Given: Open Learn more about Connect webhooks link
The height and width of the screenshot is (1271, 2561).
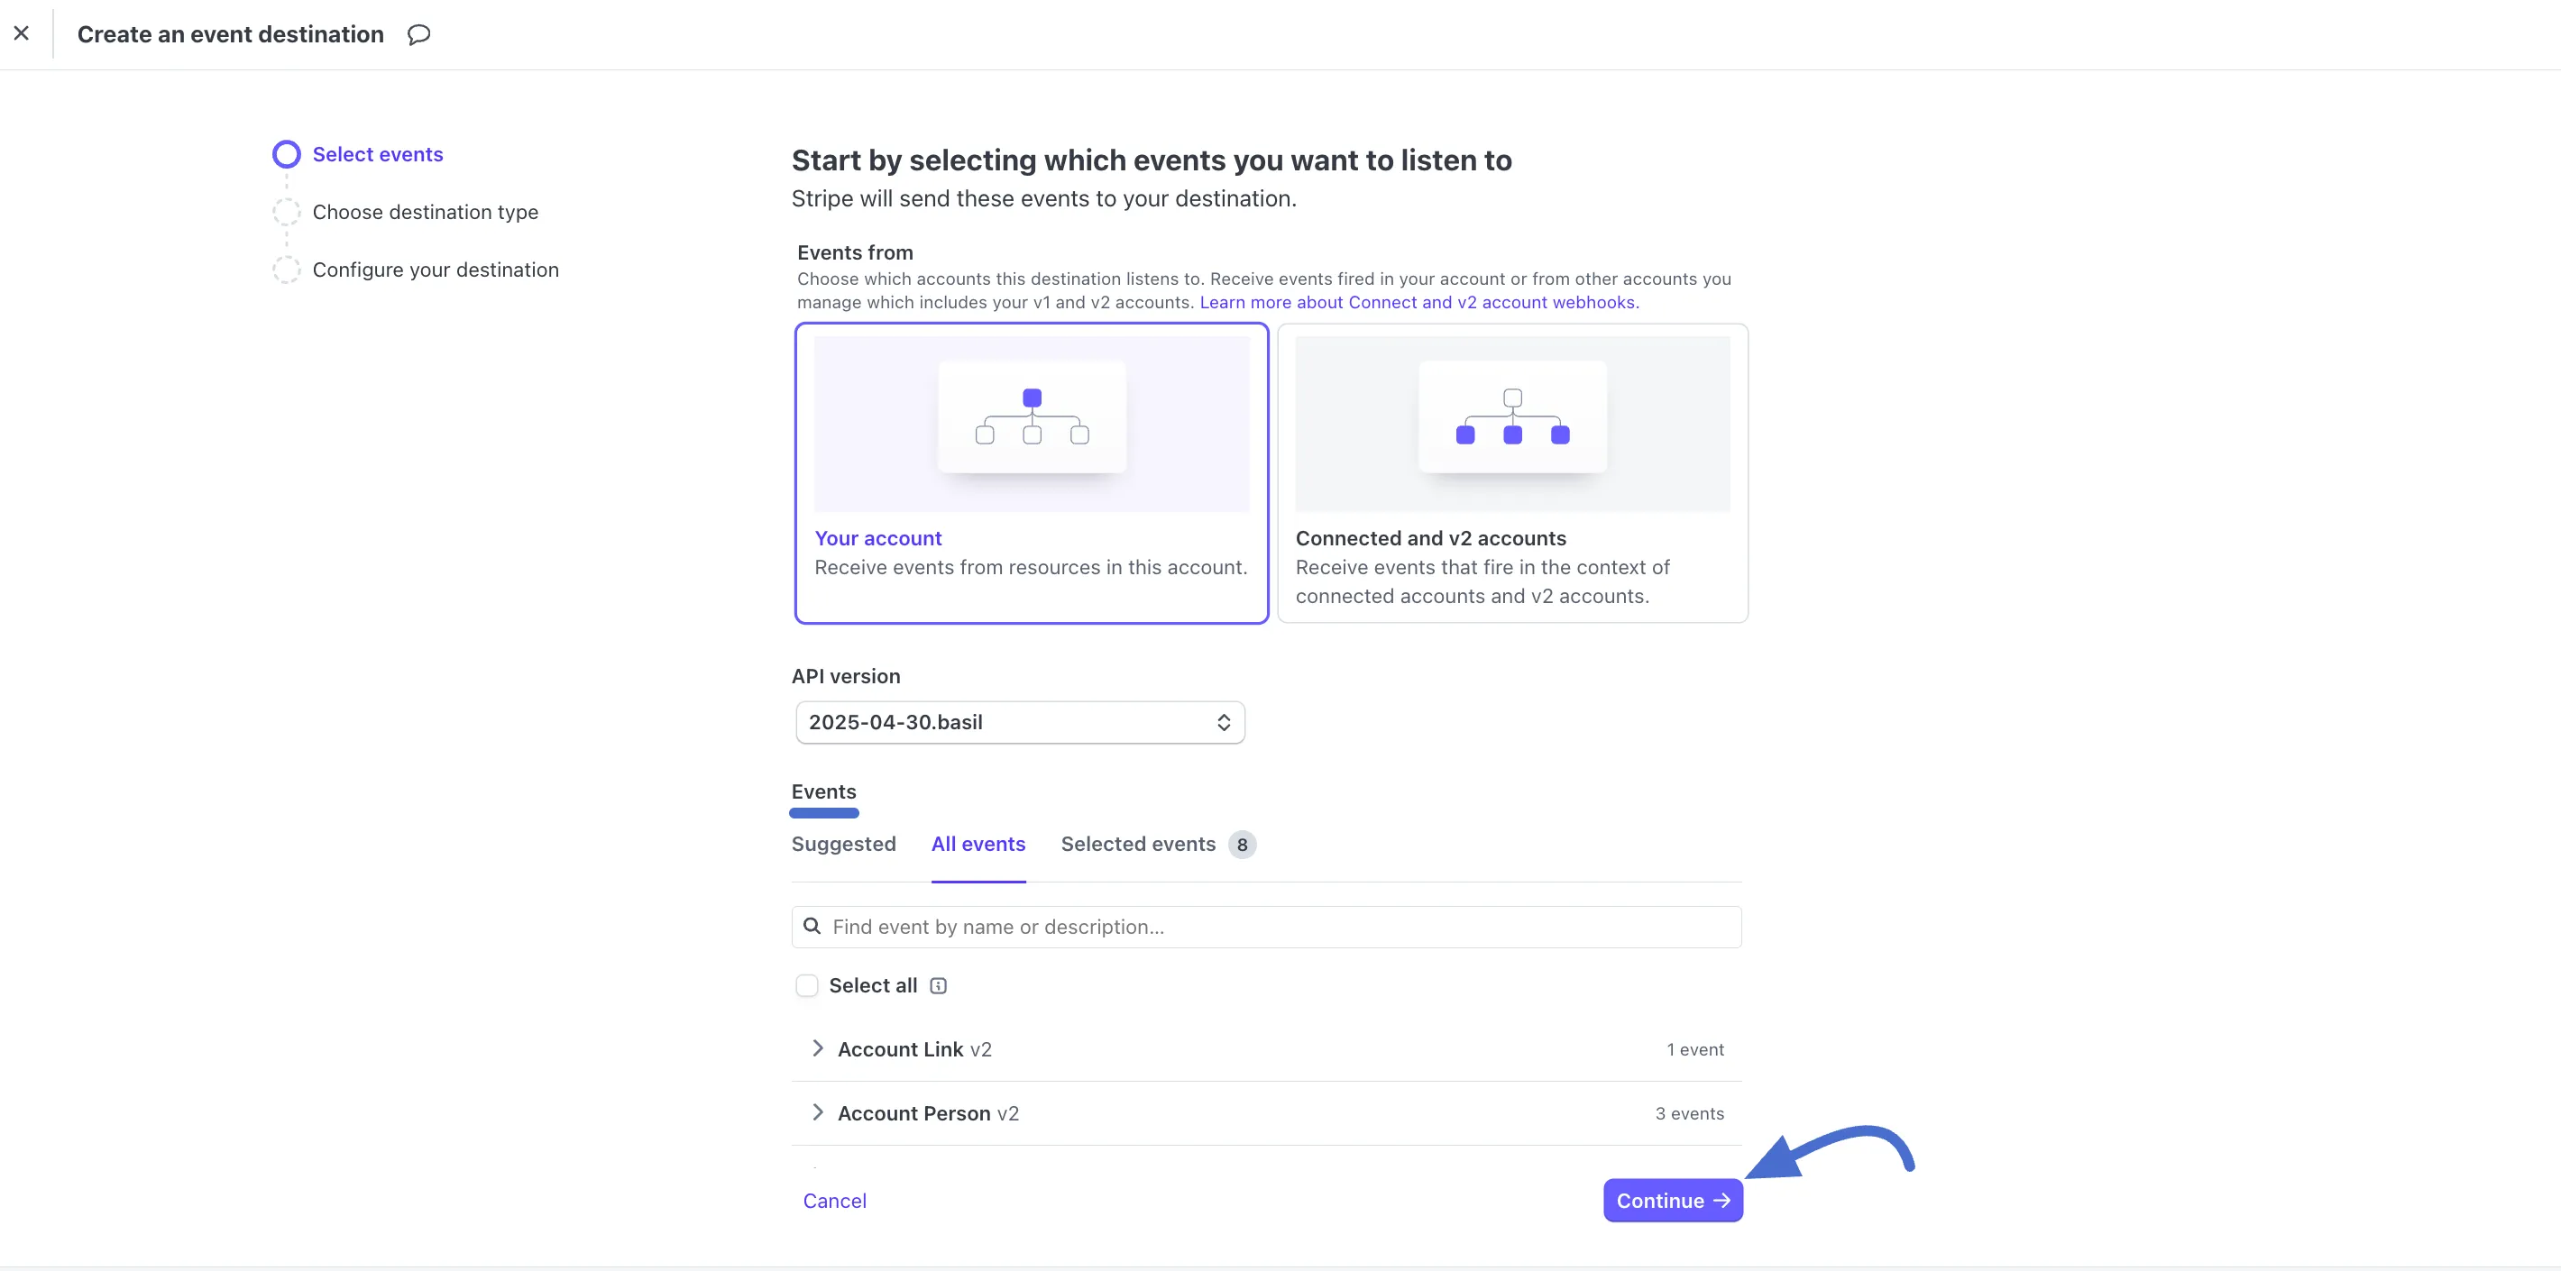Looking at the screenshot, I should tap(1418, 302).
